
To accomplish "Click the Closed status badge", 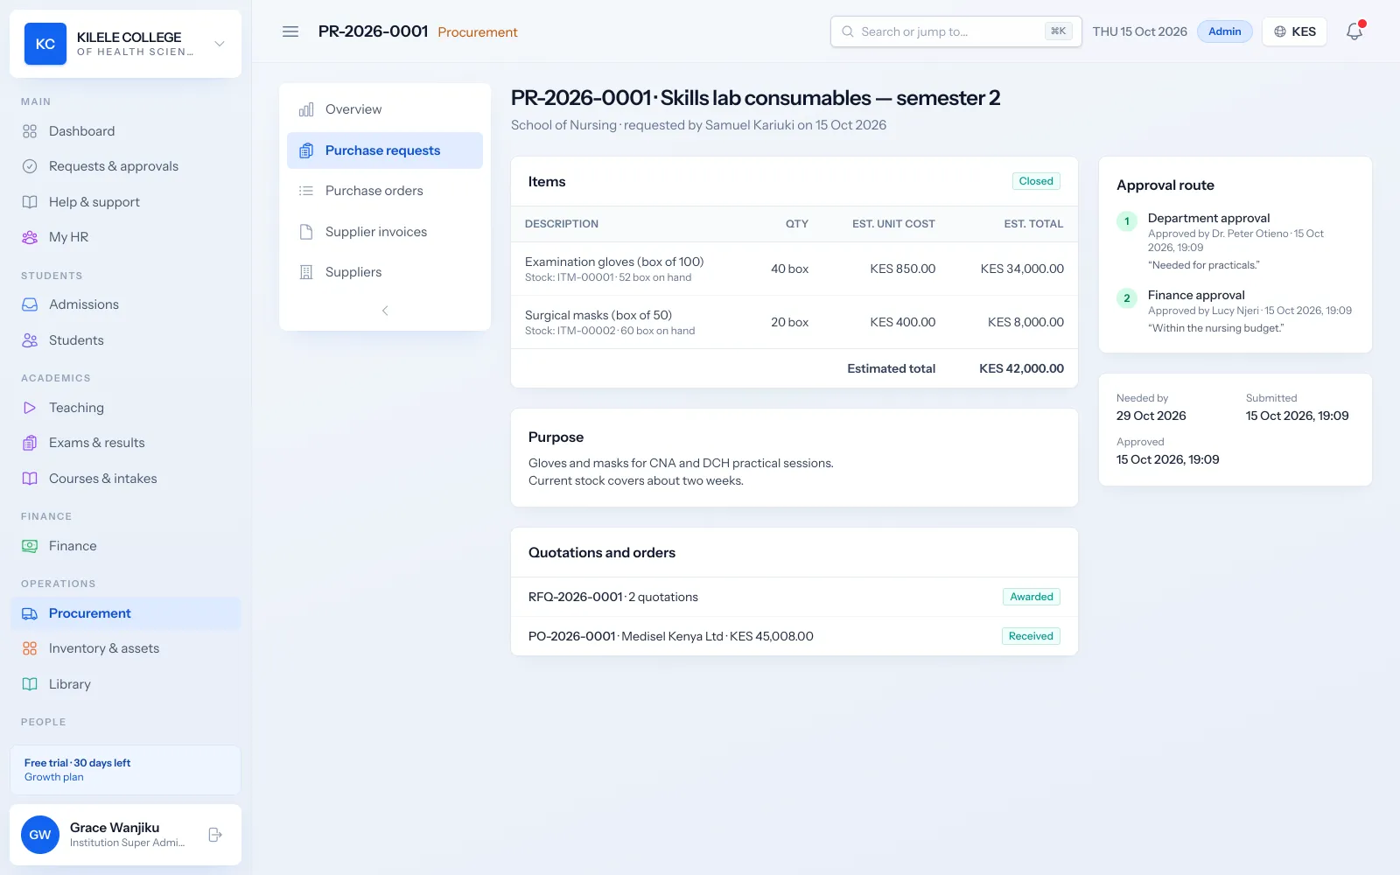I will (1036, 181).
